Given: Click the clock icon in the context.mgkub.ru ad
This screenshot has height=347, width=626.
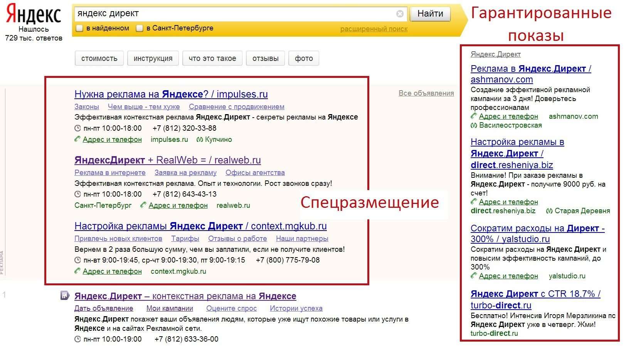Looking at the screenshot, I should click(77, 260).
